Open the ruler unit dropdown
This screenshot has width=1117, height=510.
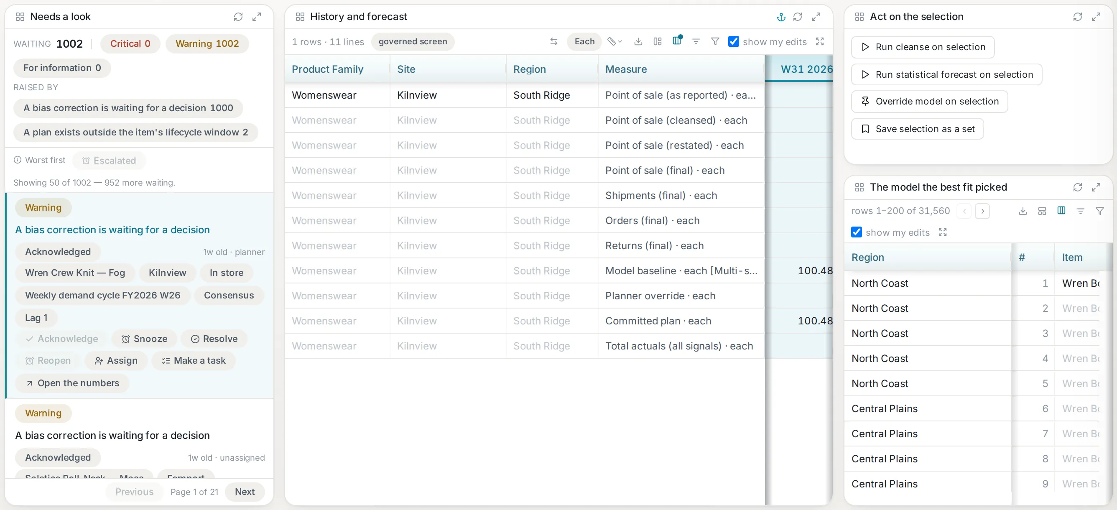615,42
